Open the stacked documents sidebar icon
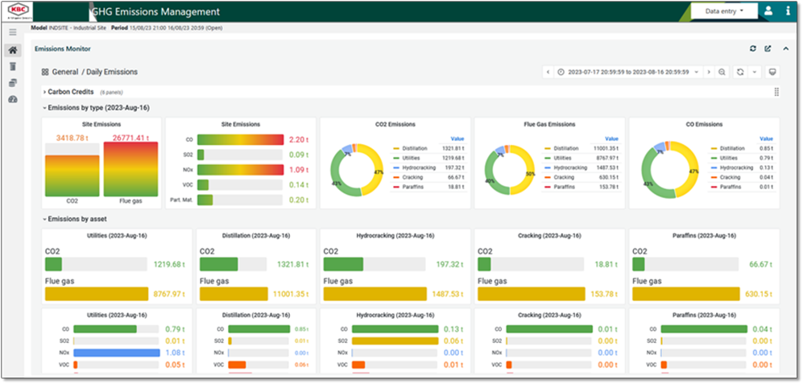The width and height of the screenshot is (803, 384). [12, 83]
